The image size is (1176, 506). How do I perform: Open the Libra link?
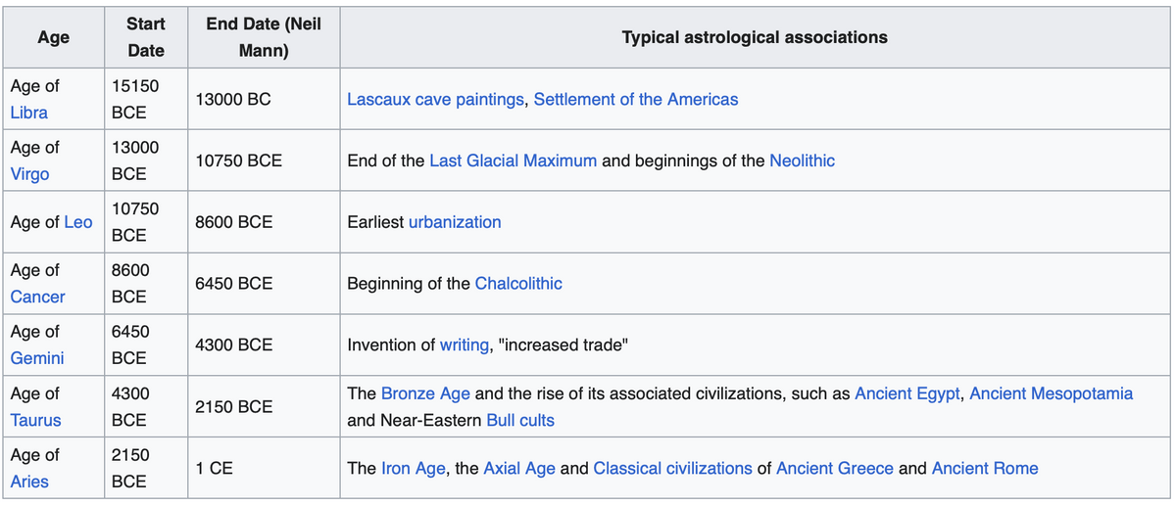pos(29,113)
